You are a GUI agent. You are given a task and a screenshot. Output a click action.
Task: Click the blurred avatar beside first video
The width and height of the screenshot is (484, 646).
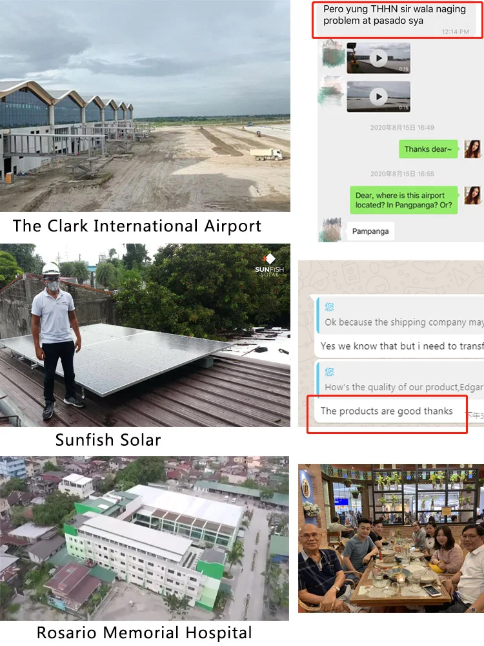click(x=332, y=54)
